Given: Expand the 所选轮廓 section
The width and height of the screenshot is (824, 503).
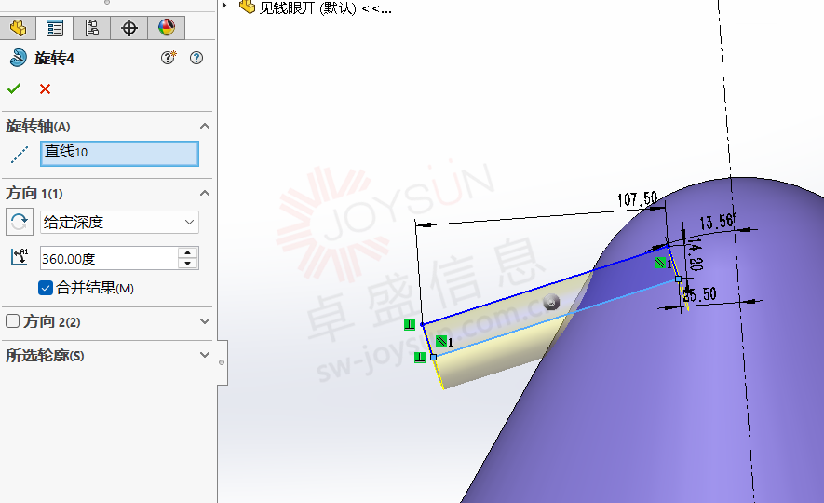Looking at the screenshot, I should click(205, 355).
